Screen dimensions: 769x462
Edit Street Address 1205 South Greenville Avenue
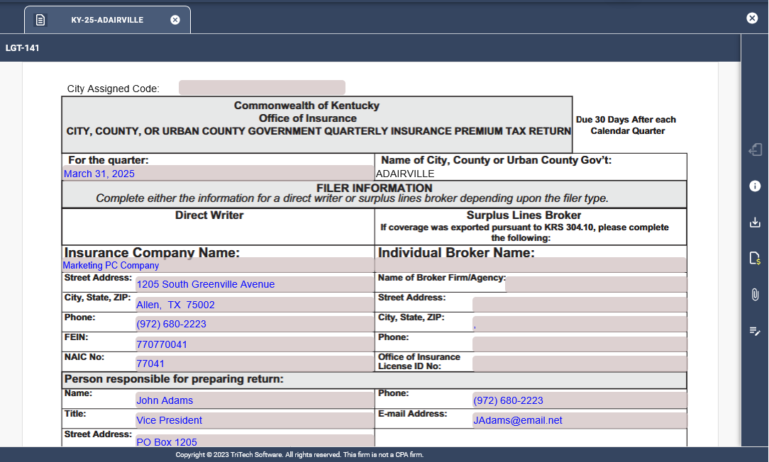tap(255, 284)
